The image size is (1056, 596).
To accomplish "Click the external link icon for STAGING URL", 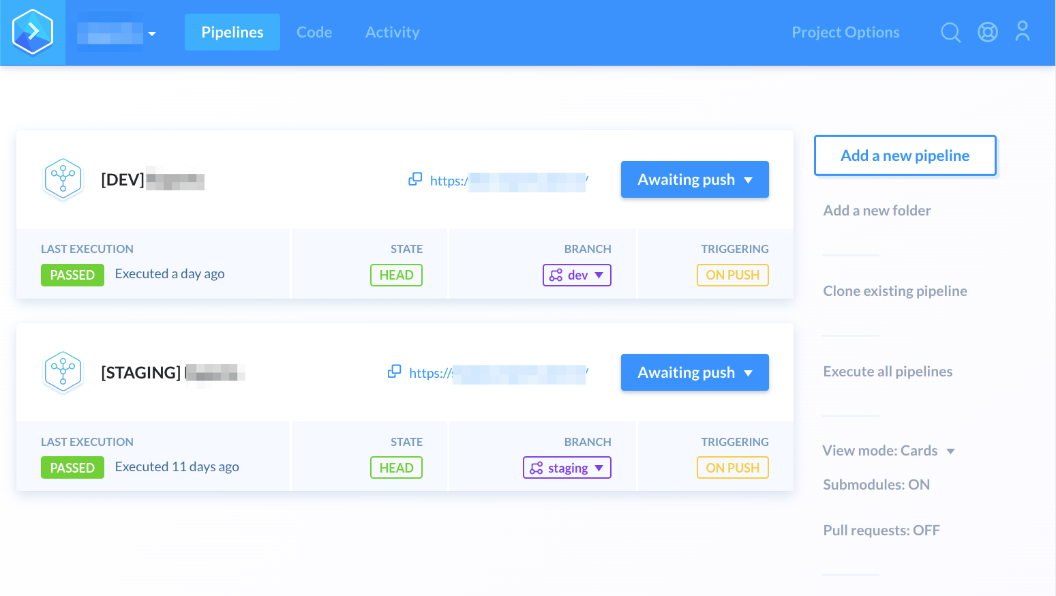I will [394, 372].
